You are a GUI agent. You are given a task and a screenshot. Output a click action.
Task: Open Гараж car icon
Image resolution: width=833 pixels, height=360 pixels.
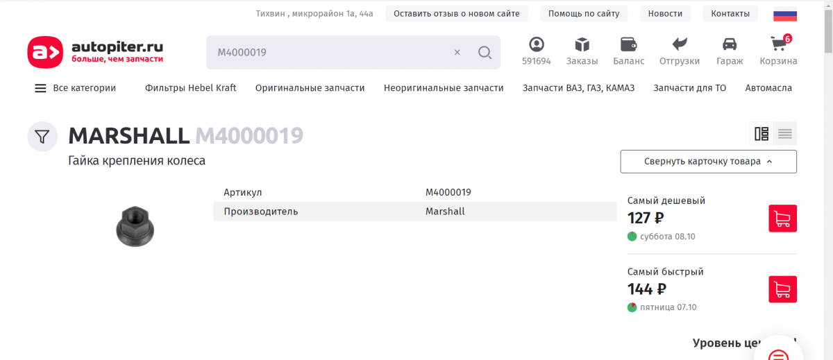[730, 51]
